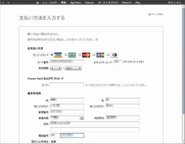Click the first 住所 address line field

point(95,124)
